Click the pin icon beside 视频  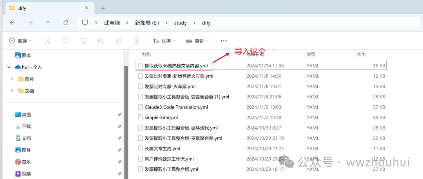[x=119, y=174]
